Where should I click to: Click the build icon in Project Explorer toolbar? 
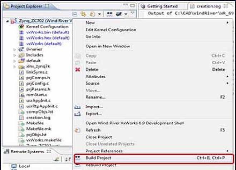[x=109, y=14]
